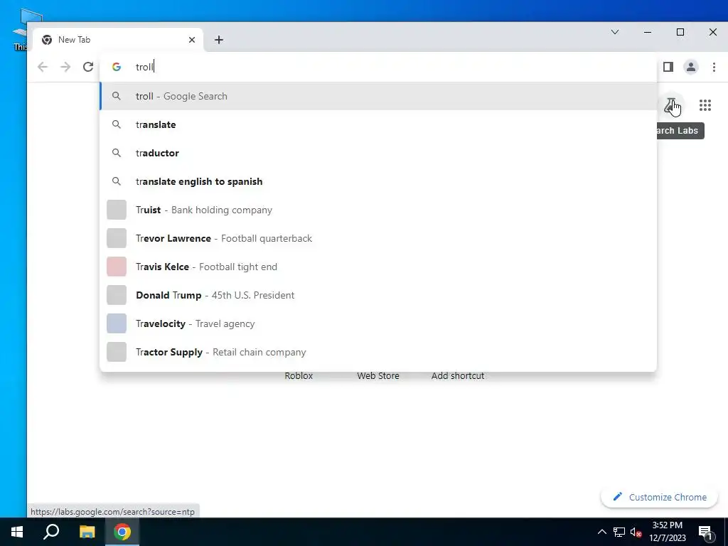The height and width of the screenshot is (546, 728).
Task: Open Search Labs flask icon
Action: [670, 105]
